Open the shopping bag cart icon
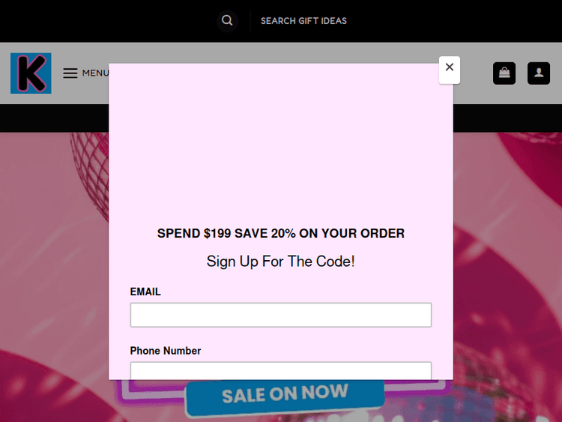Image resolution: width=562 pixels, height=422 pixels. tap(504, 73)
